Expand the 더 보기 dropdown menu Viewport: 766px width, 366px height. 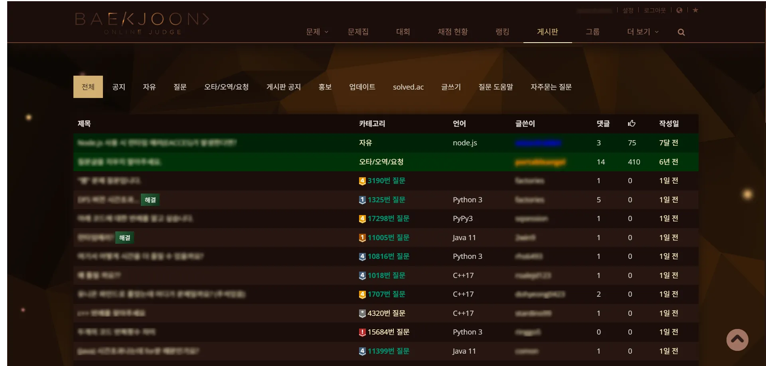(642, 32)
